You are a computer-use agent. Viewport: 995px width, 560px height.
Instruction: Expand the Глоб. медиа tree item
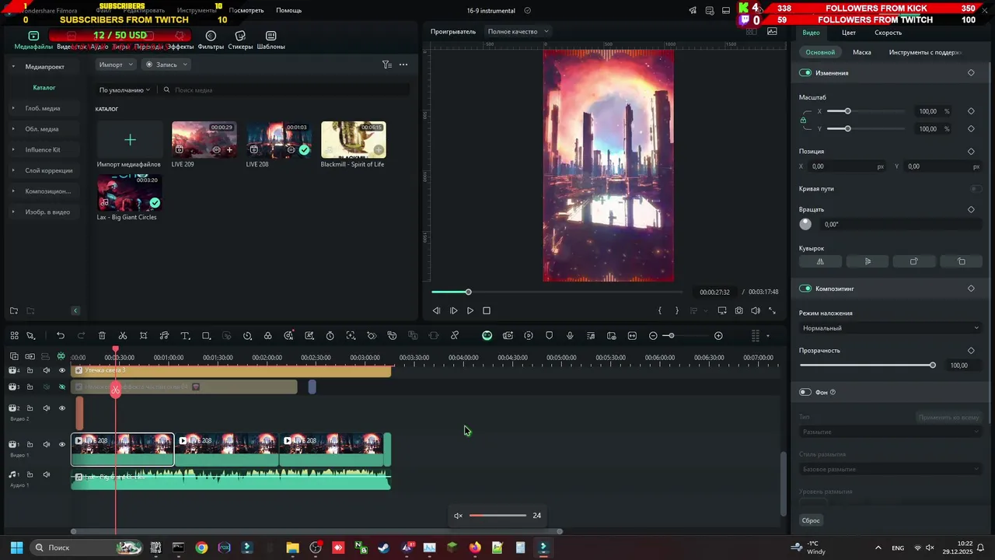pyautogui.click(x=13, y=108)
